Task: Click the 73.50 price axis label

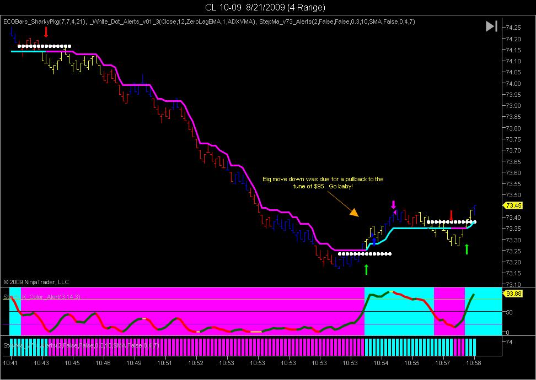Action: click(x=513, y=195)
